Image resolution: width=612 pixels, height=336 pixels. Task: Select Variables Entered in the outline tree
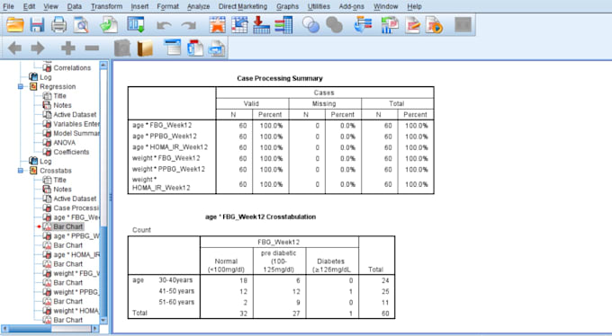(76, 124)
